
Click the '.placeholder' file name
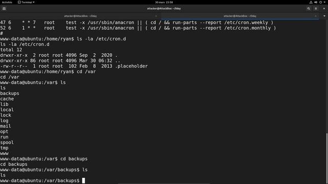[x=131, y=66]
